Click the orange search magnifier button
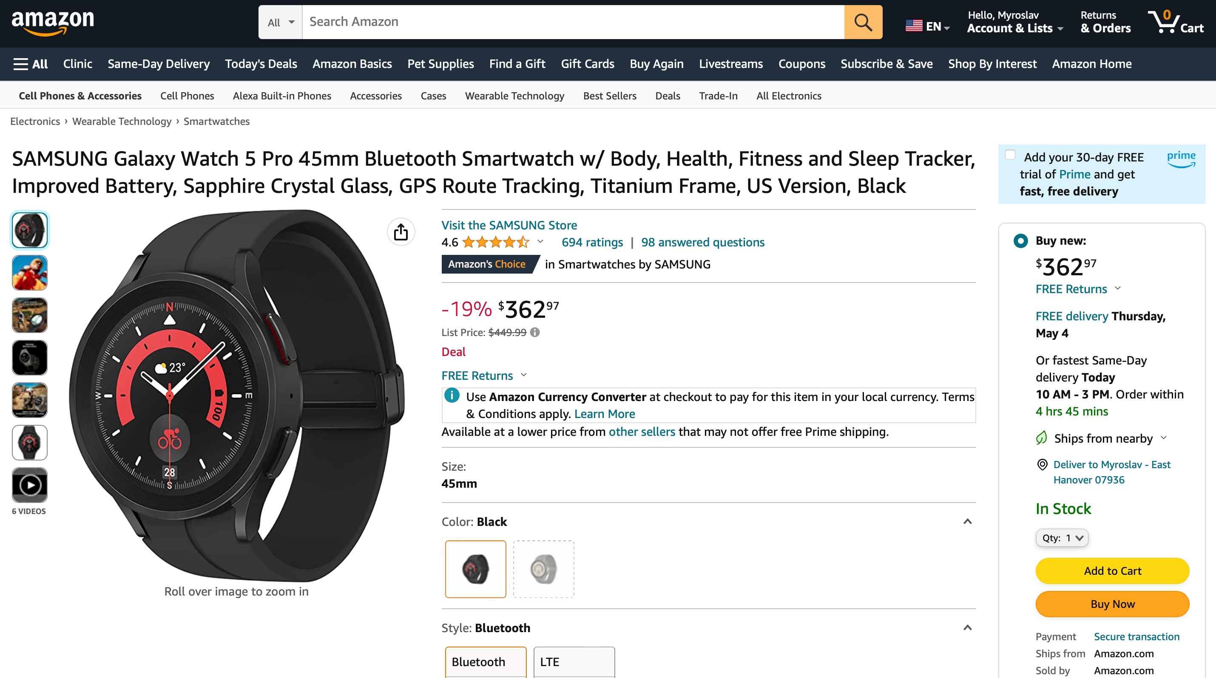The height and width of the screenshot is (678, 1216). coord(862,22)
